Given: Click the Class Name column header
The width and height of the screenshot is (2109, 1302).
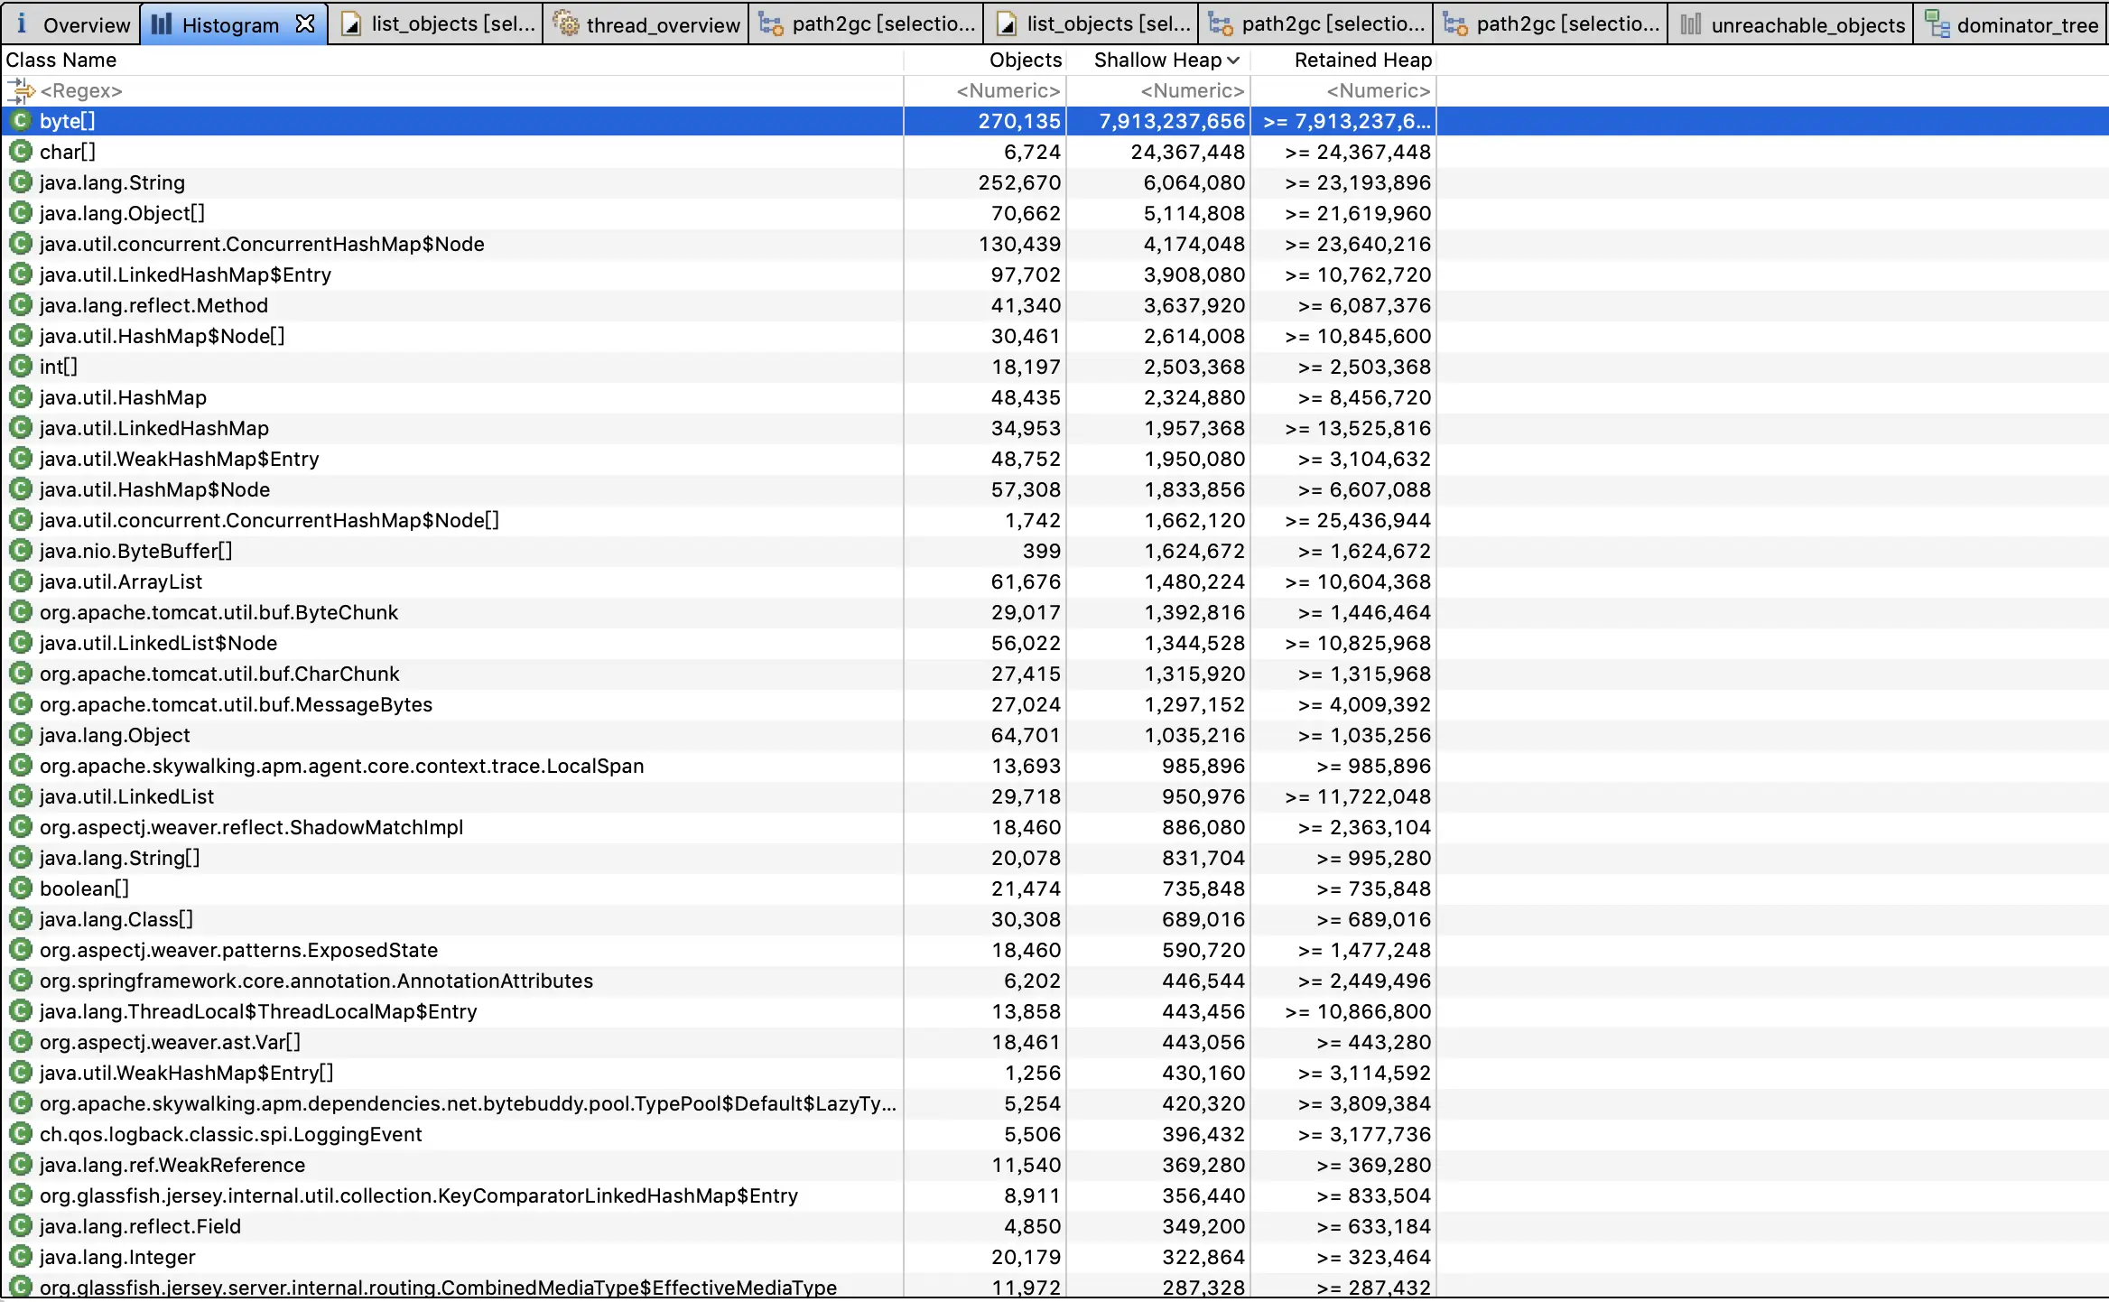Looking at the screenshot, I should (x=61, y=60).
